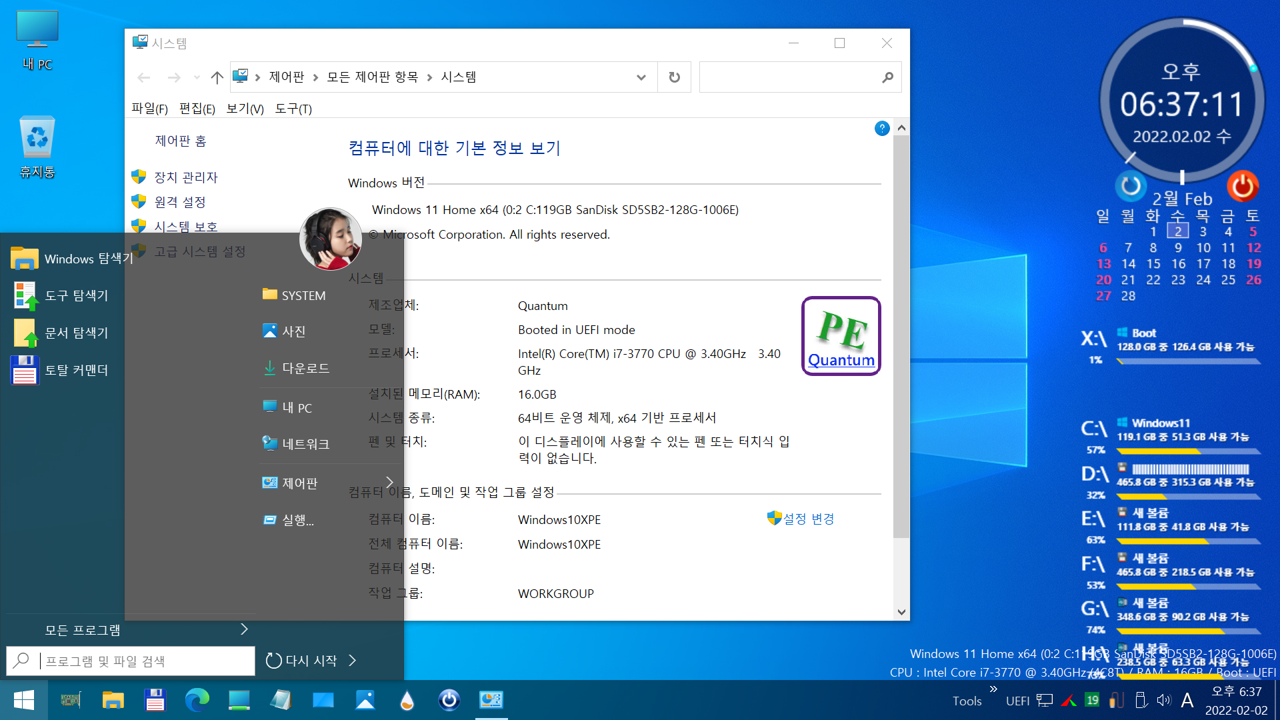Open SYSTEM folder in start menu
1280x720 pixels.
294,295
